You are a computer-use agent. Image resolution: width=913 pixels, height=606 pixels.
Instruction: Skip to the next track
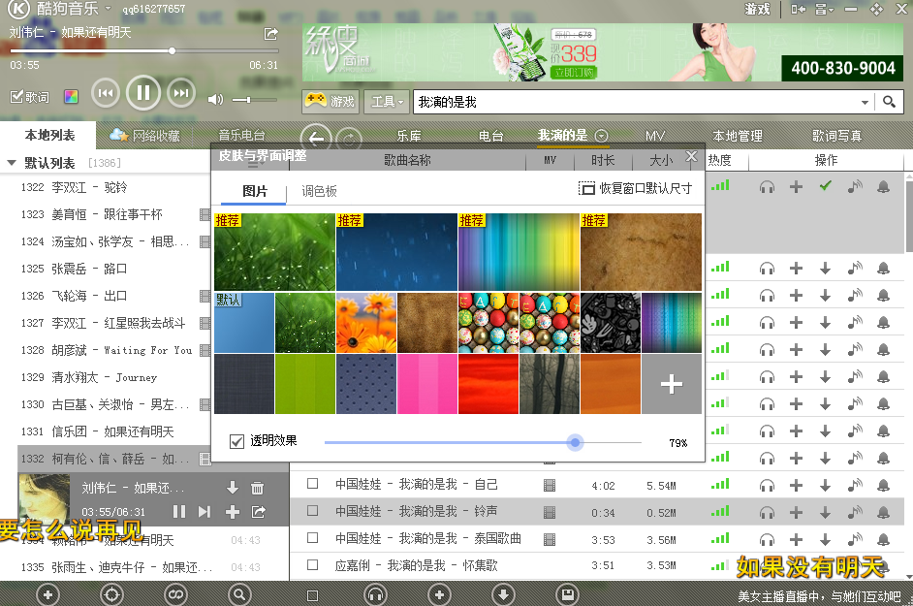pos(180,93)
